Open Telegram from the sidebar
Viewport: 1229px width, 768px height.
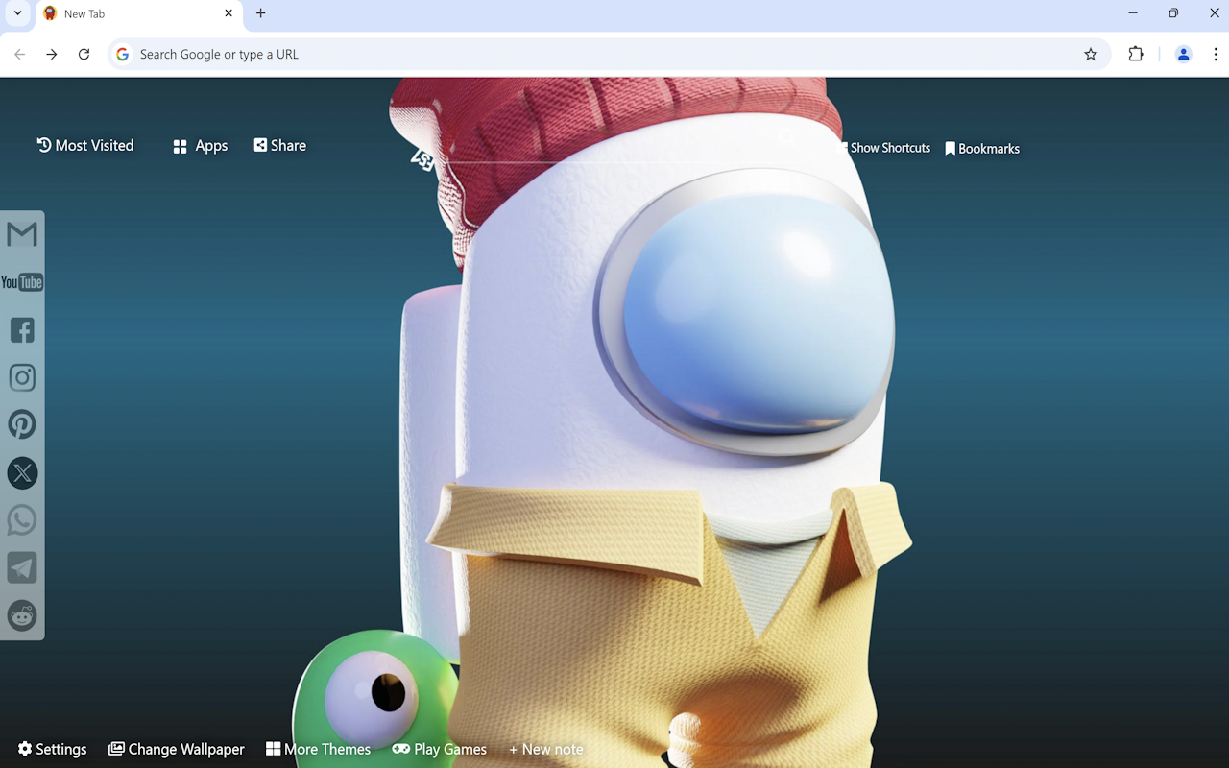[x=22, y=567]
